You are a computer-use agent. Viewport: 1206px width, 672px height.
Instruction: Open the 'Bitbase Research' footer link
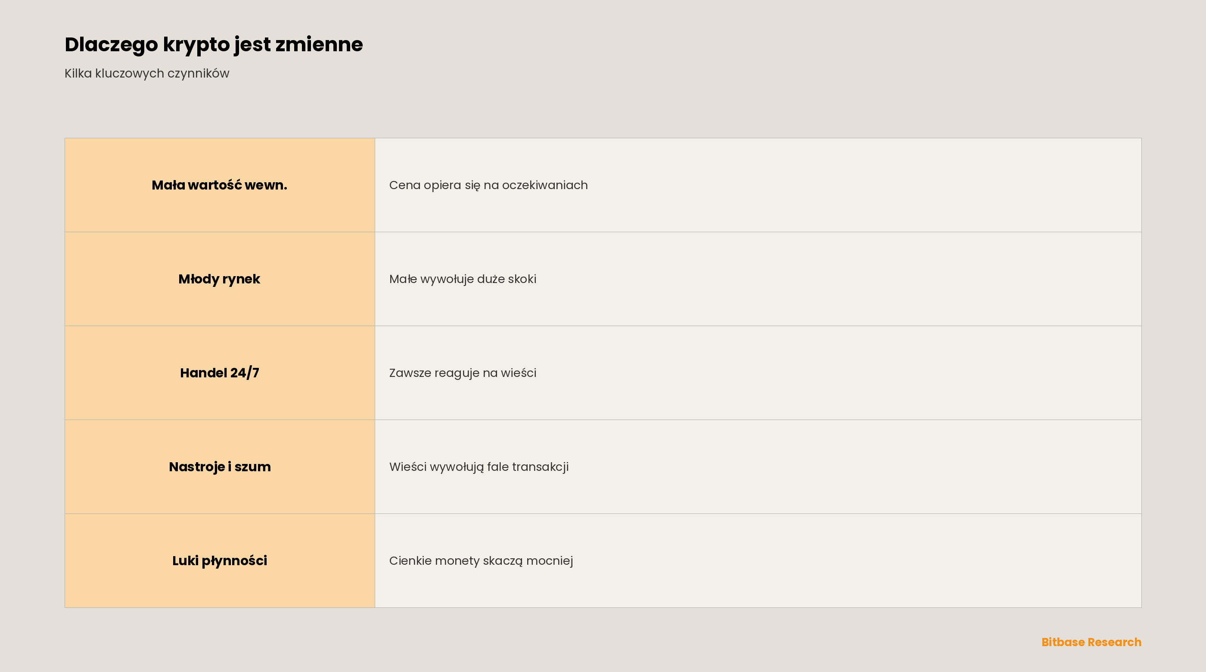click(1091, 642)
